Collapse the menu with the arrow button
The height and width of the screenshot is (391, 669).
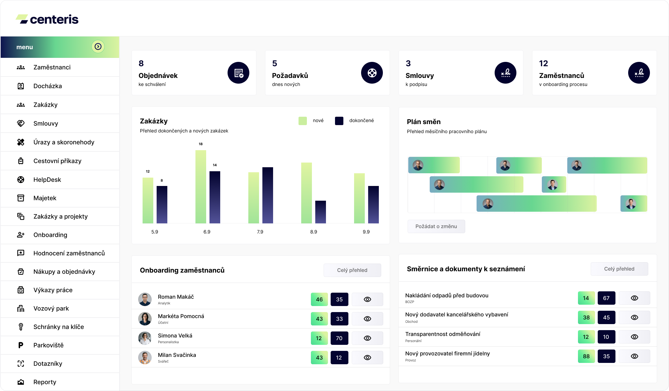[98, 46]
